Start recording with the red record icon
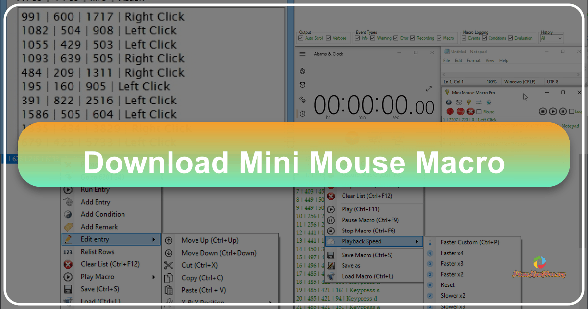The width and height of the screenshot is (588, 309). 449,111
